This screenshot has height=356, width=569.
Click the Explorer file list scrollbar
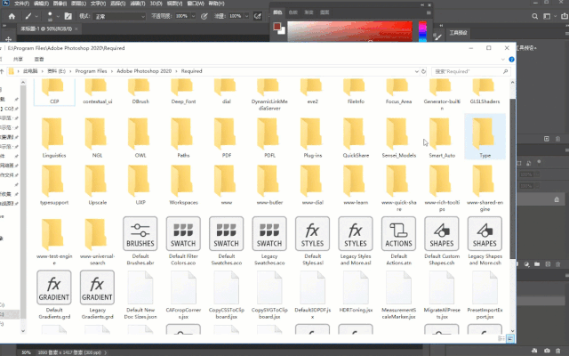512,179
